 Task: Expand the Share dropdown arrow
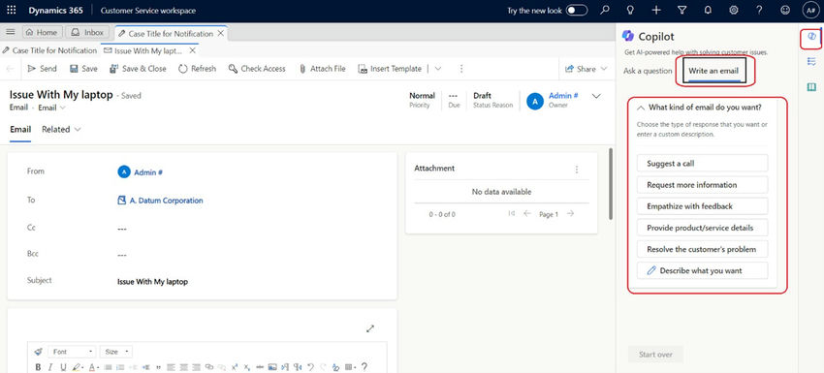[x=604, y=69]
